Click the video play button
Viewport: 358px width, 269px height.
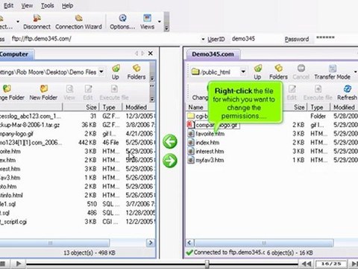19,264
